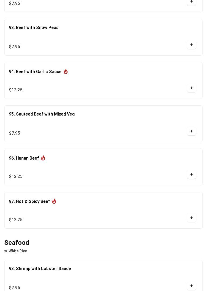
Task: Open the 93. Beef with Snow Peas item
Action: point(34,28)
